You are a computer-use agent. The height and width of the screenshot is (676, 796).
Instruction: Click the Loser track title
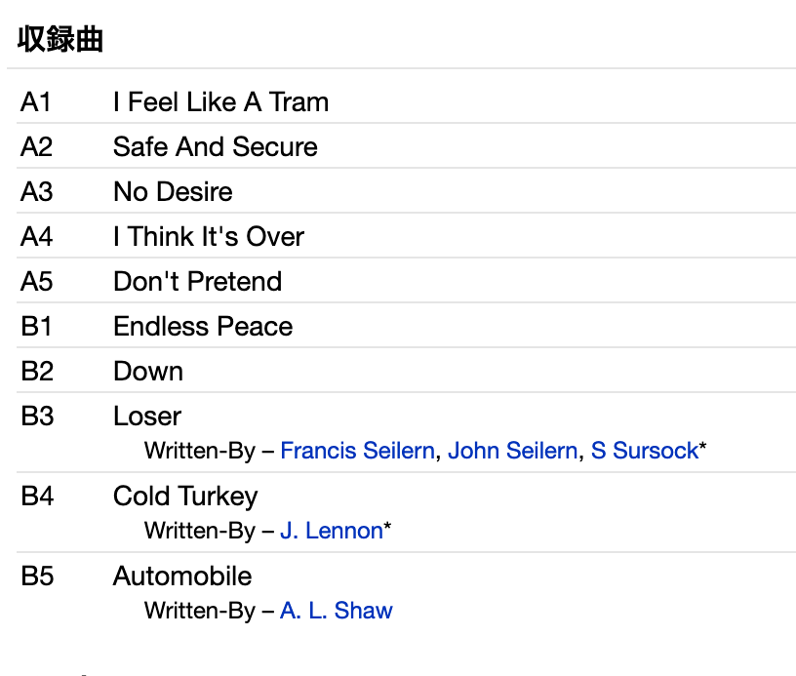click(147, 417)
